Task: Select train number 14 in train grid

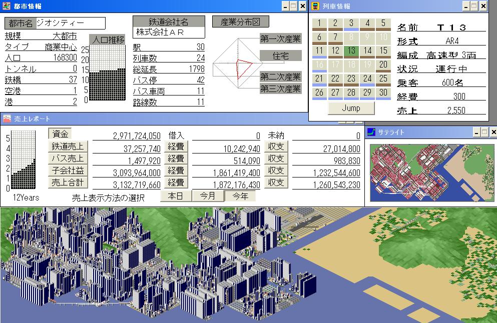Action: pos(367,52)
